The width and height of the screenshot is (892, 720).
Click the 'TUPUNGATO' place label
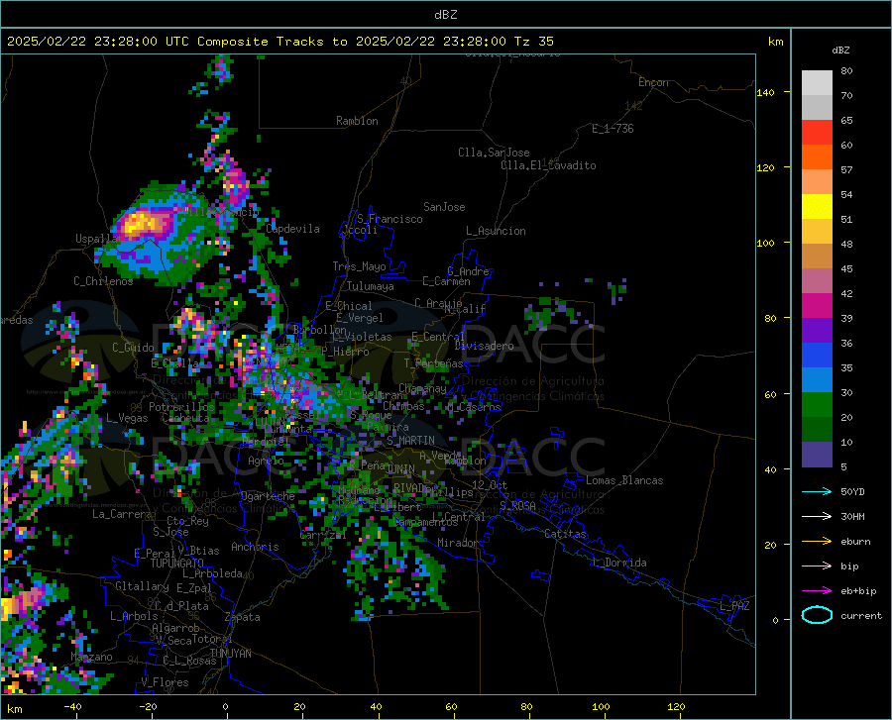[177, 564]
